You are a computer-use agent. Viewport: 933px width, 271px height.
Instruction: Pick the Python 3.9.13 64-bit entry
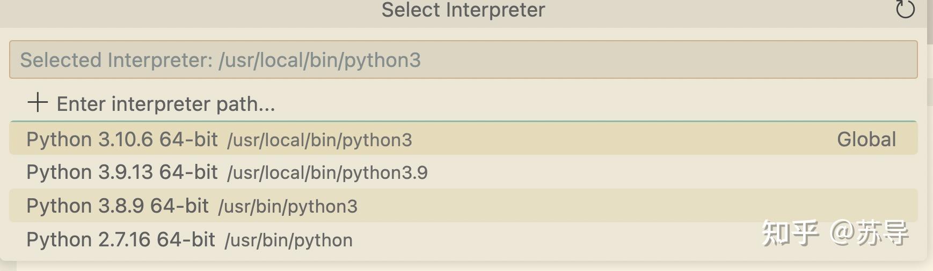pyautogui.click(x=463, y=172)
